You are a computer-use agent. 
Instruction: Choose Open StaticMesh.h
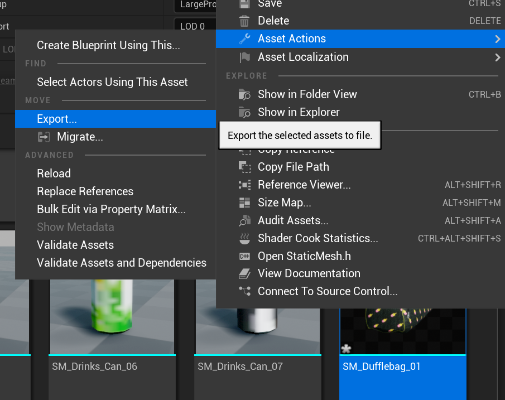click(x=360, y=256)
